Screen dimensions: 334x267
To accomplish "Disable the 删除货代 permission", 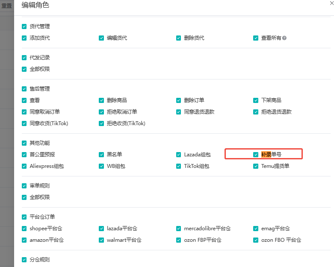I will [x=179, y=38].
